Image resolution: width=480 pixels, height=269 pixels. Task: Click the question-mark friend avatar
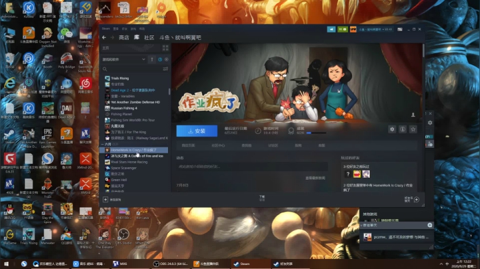[x=348, y=174]
